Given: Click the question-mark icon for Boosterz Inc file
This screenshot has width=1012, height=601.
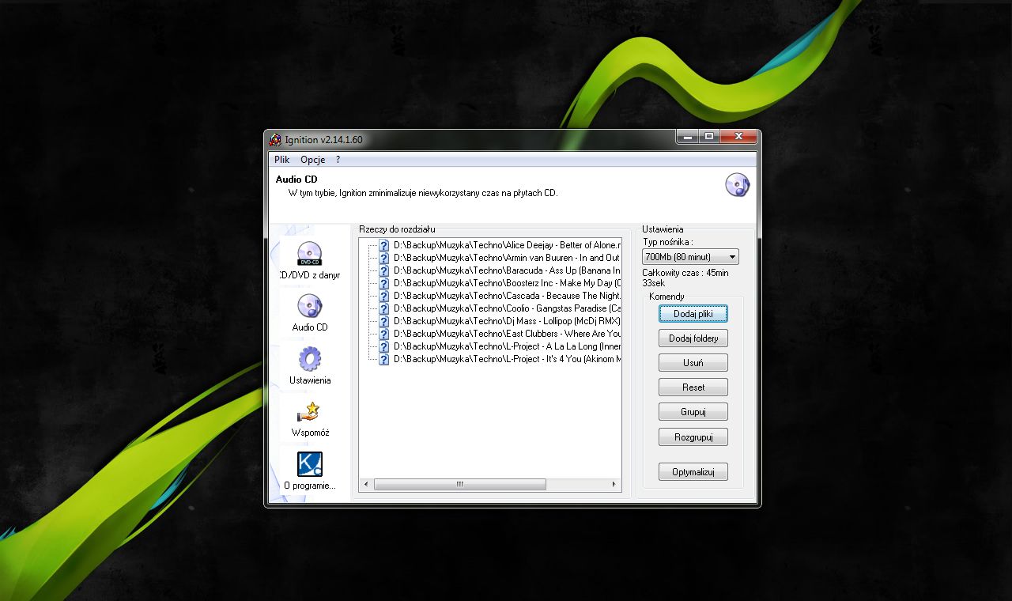Looking at the screenshot, I should 384,283.
